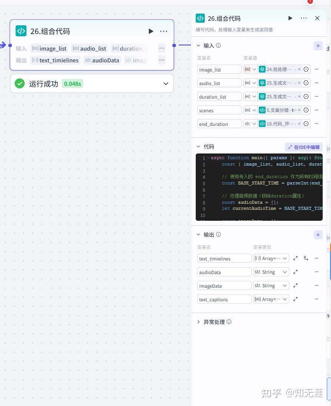Collapse the 代码 section

(198, 147)
